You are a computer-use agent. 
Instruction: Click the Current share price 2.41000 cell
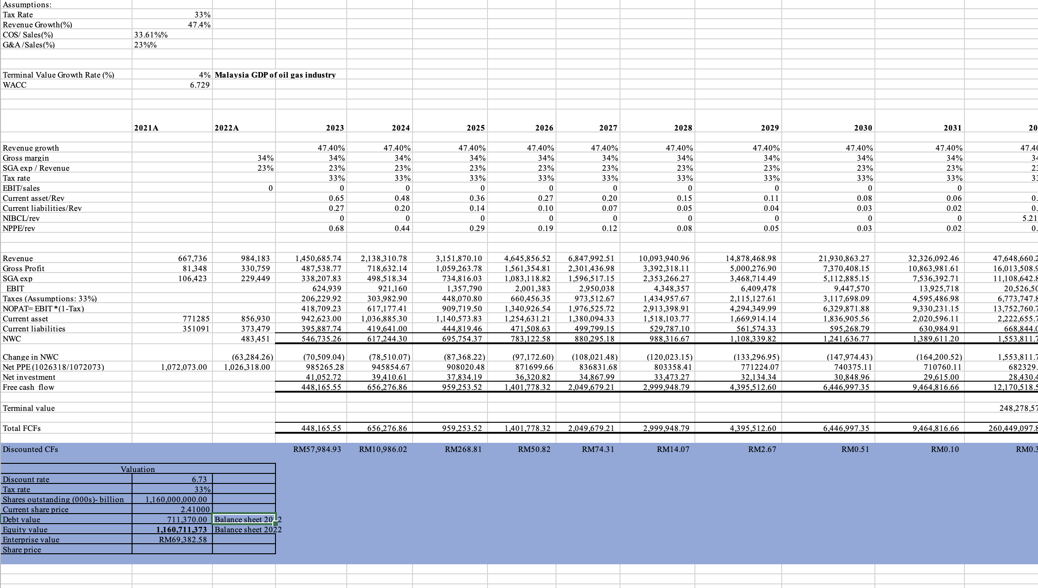click(x=195, y=509)
